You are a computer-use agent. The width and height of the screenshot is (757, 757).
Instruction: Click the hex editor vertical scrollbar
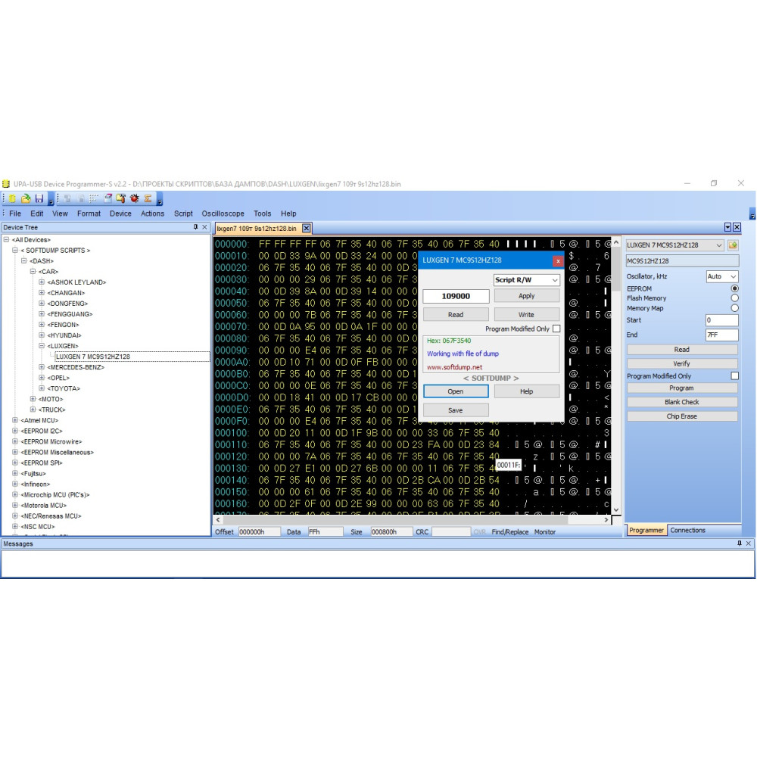[x=616, y=375]
